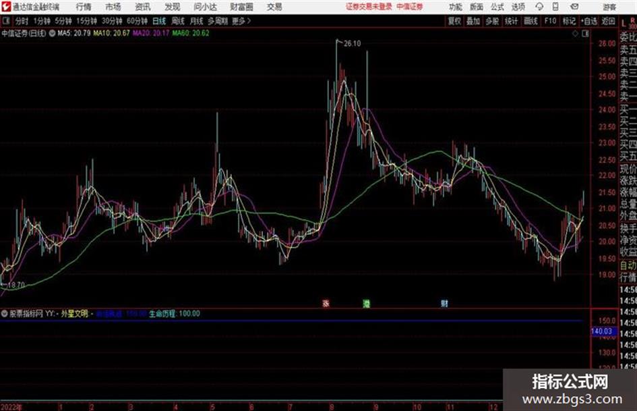Image resolution: width=637 pixels, height=411 pixels.
Task: Click the MA10: 20.67 indicator label
Action: click(111, 33)
